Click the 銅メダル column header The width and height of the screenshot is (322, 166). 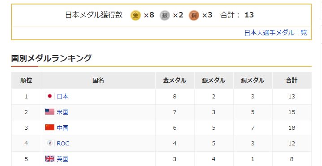pyautogui.click(x=253, y=81)
